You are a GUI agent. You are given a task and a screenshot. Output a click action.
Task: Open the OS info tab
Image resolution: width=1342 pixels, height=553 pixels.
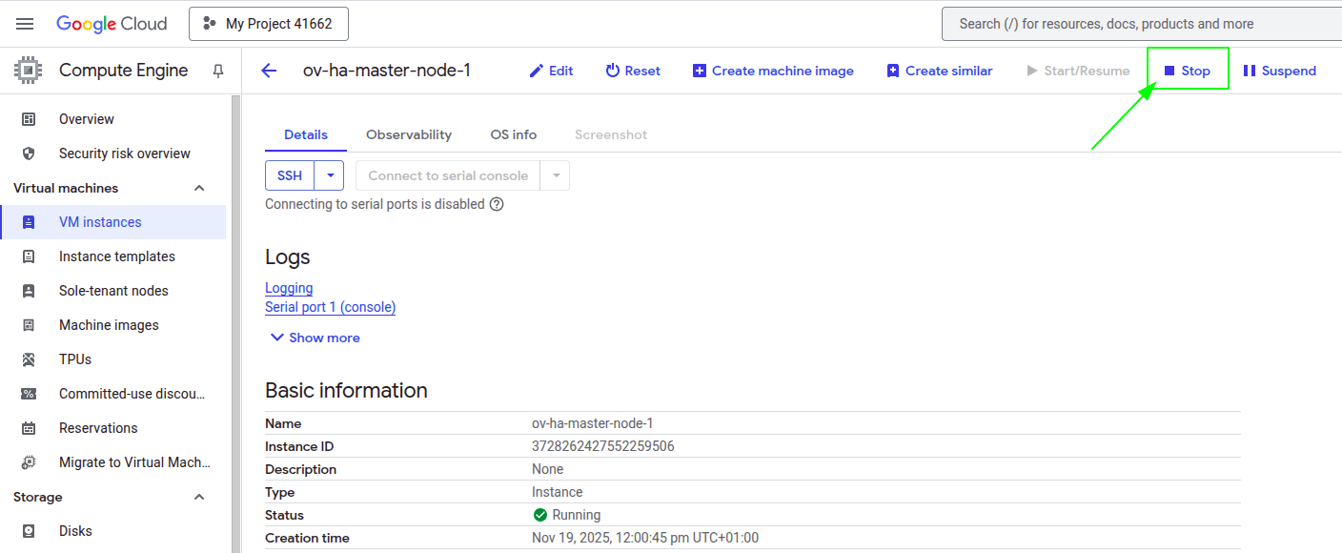click(x=513, y=134)
